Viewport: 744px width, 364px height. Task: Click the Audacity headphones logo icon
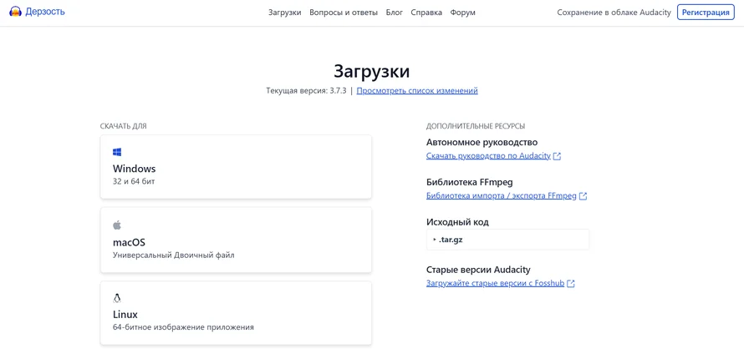pos(16,12)
